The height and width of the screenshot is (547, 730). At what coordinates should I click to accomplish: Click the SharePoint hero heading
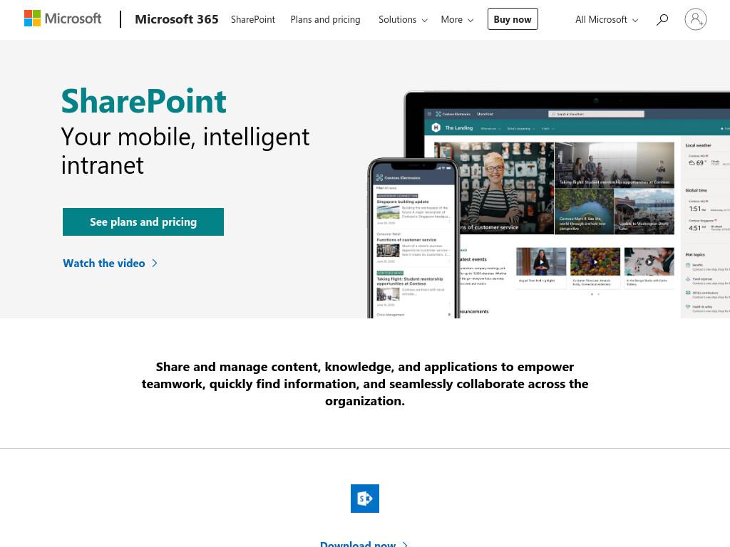pyautogui.click(x=143, y=101)
